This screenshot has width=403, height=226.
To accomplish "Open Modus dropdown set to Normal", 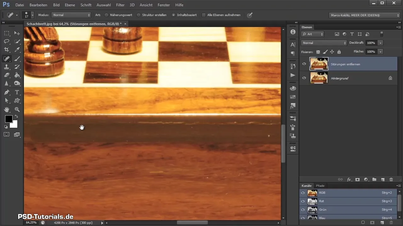I will click(x=71, y=15).
